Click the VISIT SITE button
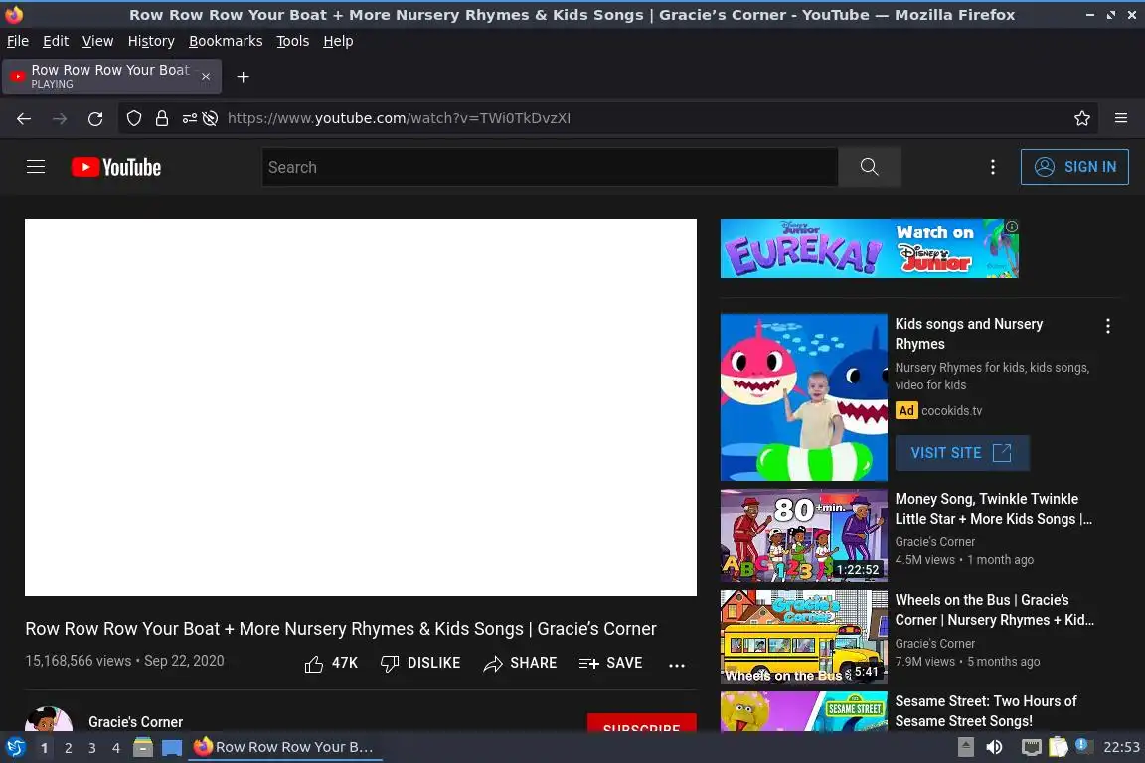The image size is (1145, 763). click(962, 453)
